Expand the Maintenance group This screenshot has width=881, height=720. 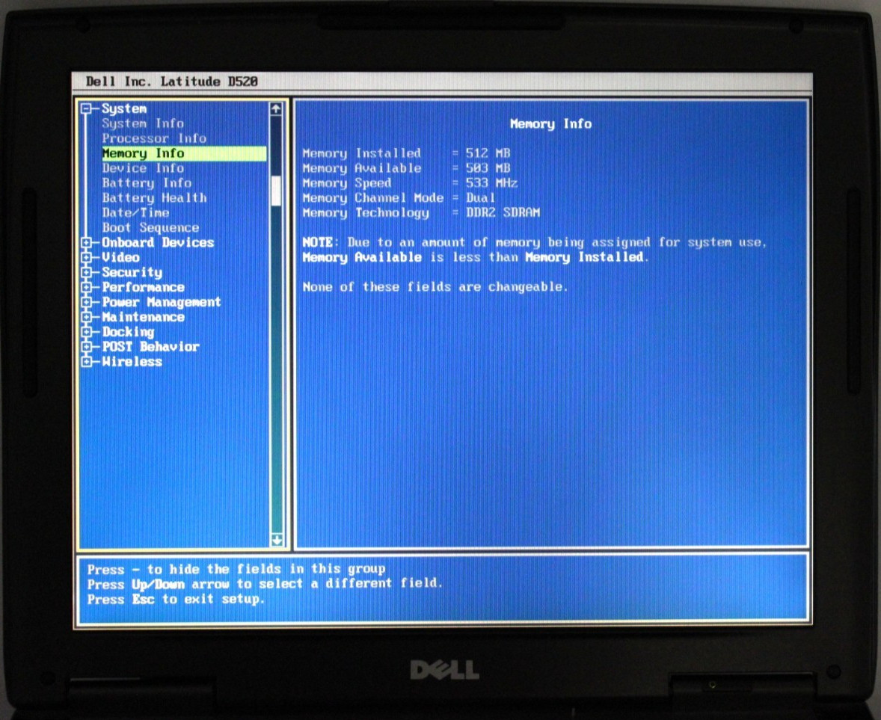[86, 317]
